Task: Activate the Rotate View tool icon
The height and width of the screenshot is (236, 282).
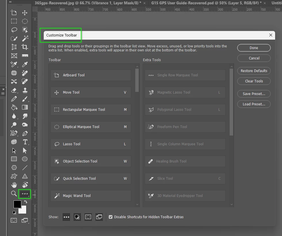Action: coord(25,185)
